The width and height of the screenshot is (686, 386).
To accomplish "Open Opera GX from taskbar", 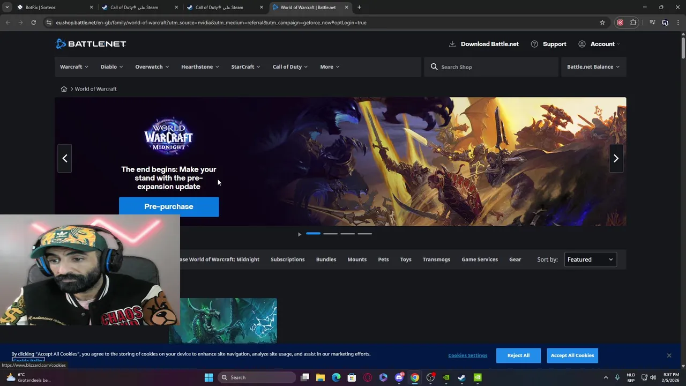I will (x=368, y=377).
